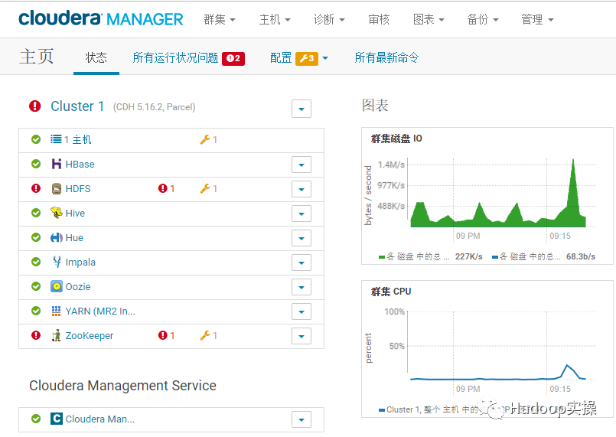Open the 群集 CPU chart title

tap(391, 291)
